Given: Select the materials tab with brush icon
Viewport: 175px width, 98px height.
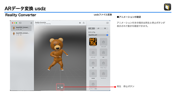Looking at the screenshot, I should 92,28.
